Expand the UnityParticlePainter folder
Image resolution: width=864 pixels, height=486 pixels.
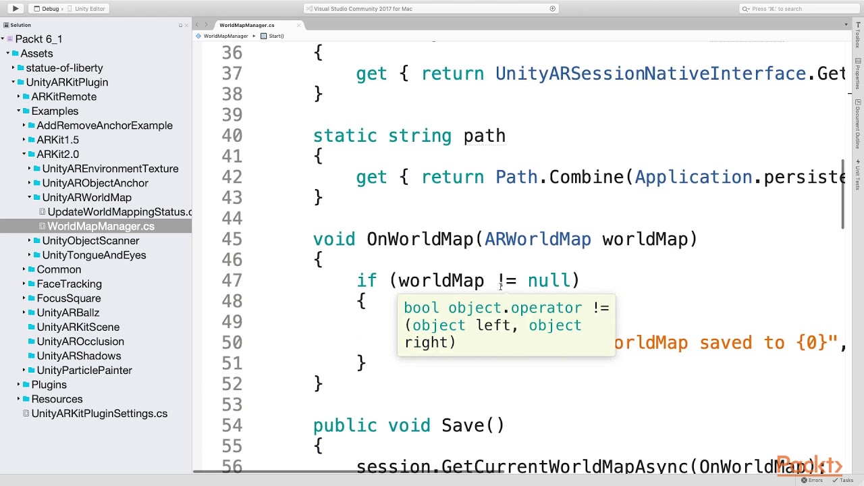click(x=24, y=370)
